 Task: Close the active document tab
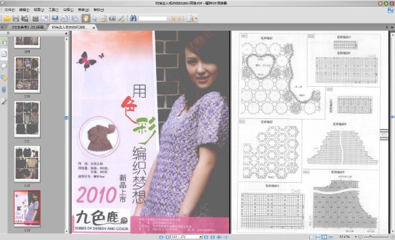[93, 28]
